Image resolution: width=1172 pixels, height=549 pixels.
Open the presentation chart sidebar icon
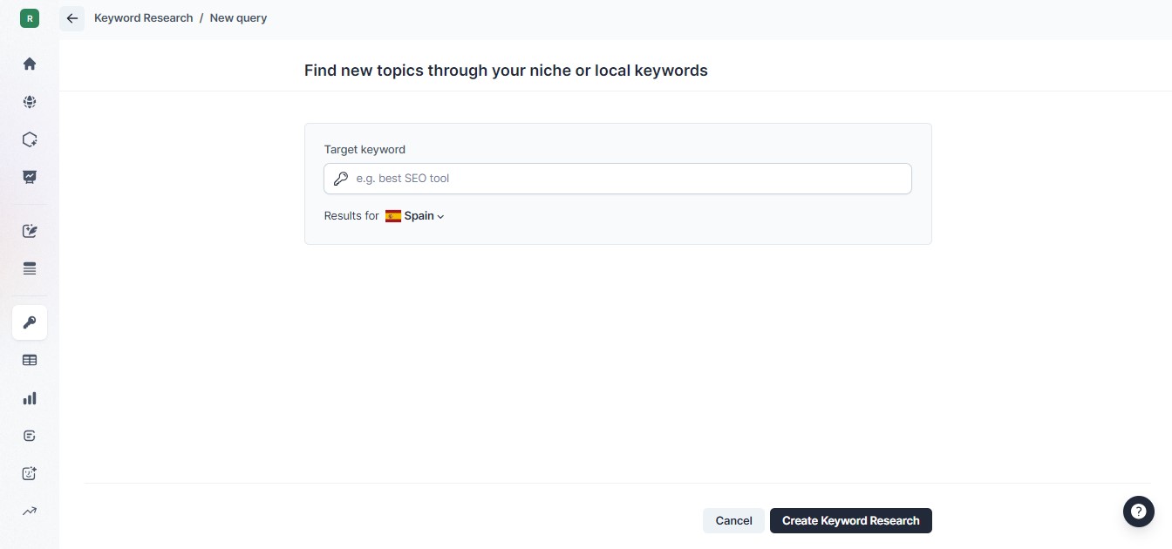(x=30, y=177)
